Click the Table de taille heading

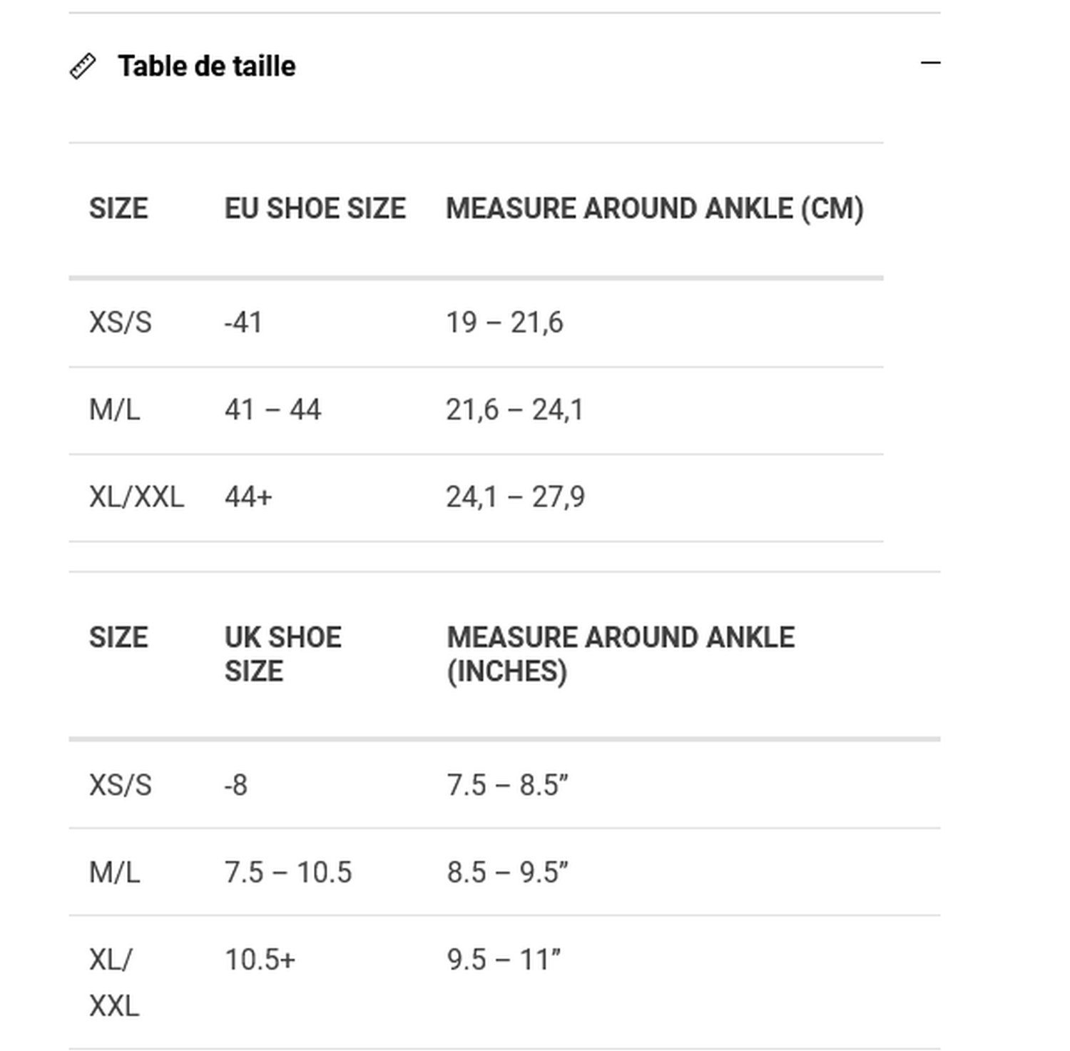point(206,66)
